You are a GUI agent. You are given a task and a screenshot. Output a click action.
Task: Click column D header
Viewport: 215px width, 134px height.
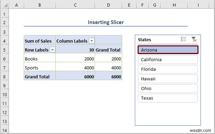[x=108, y=5]
